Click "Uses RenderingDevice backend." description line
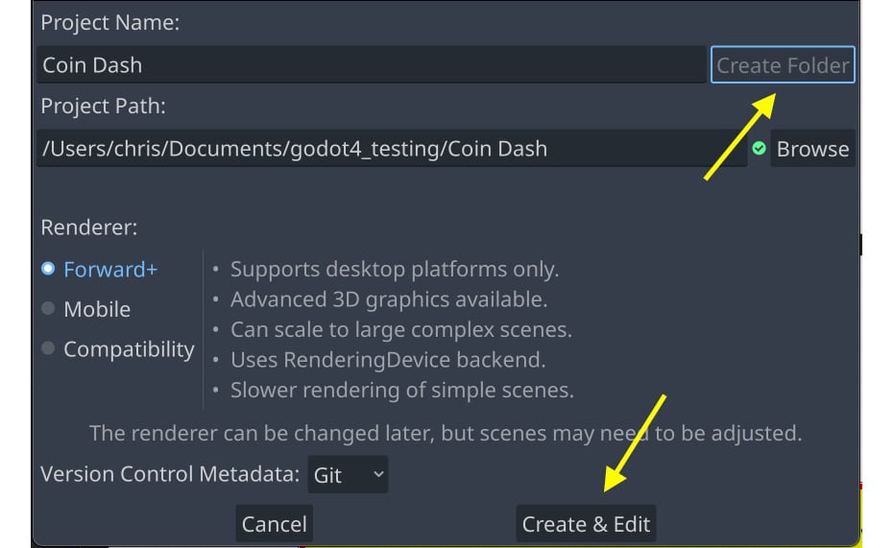This screenshot has height=548, width=894. [x=388, y=360]
